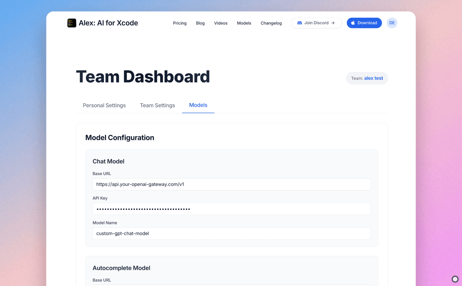Select the Models dashboard tab
Image resolution: width=462 pixels, height=286 pixels.
tap(198, 105)
